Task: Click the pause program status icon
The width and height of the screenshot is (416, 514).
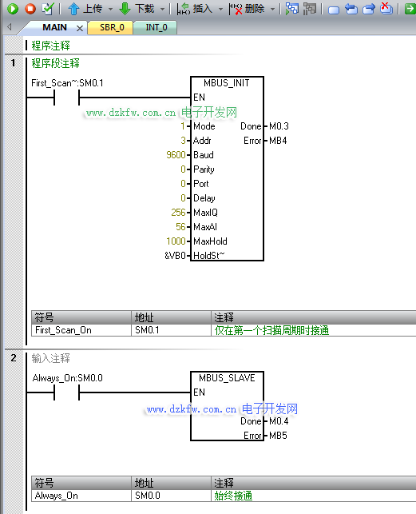Action: [310, 9]
